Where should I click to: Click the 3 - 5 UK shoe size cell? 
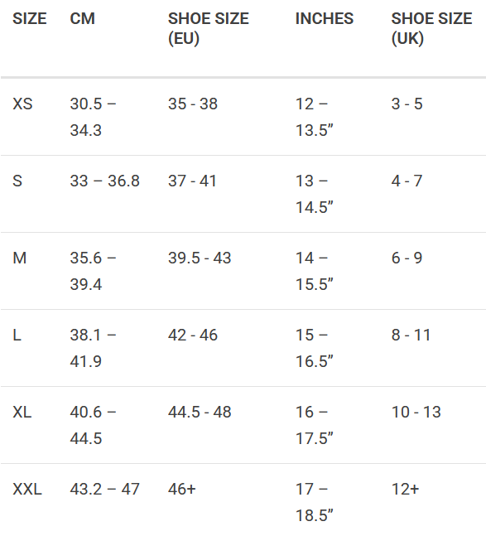click(407, 104)
